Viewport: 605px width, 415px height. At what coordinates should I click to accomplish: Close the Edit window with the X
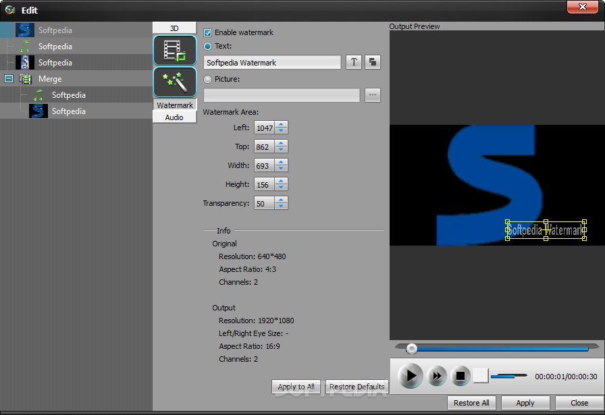[583, 7]
